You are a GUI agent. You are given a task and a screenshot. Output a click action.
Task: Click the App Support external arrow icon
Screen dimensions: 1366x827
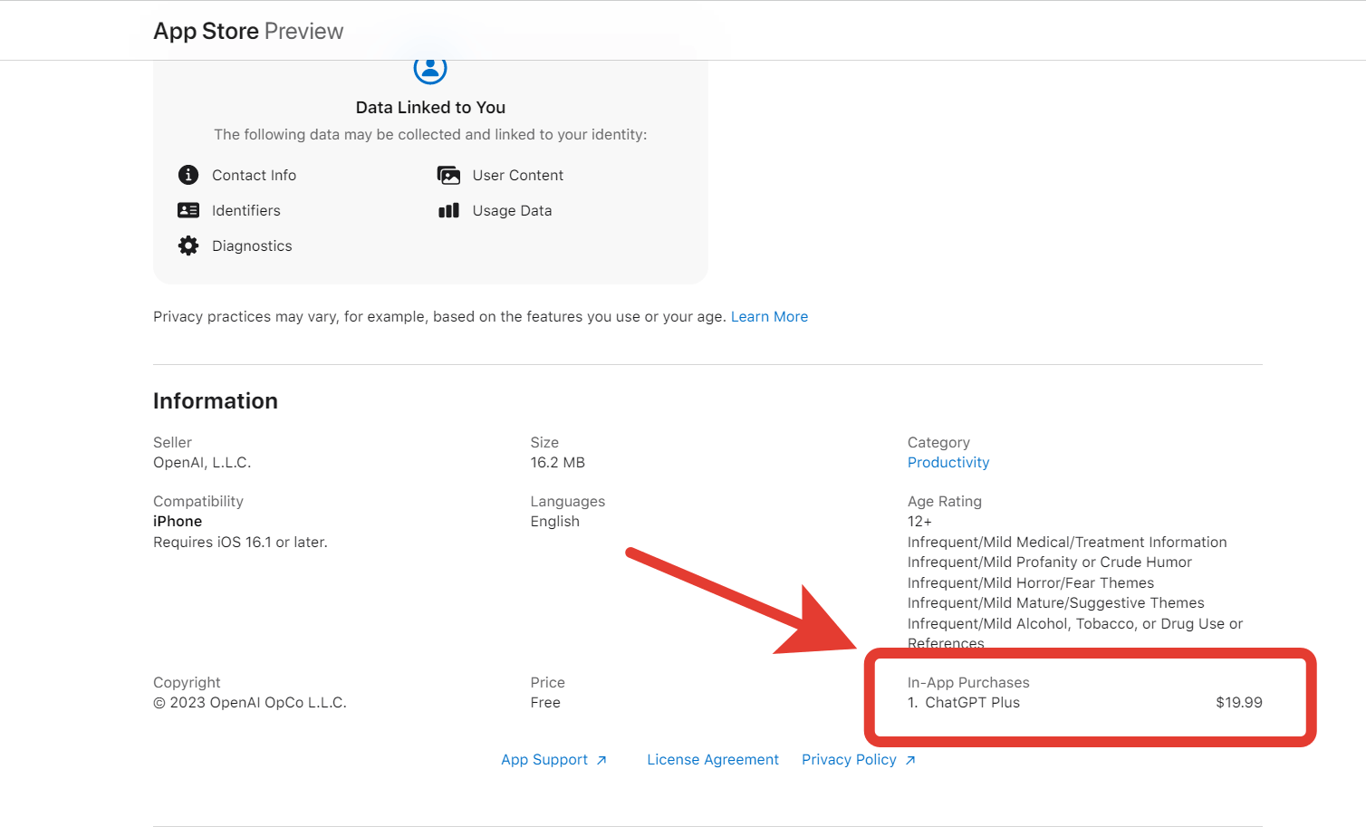(601, 760)
